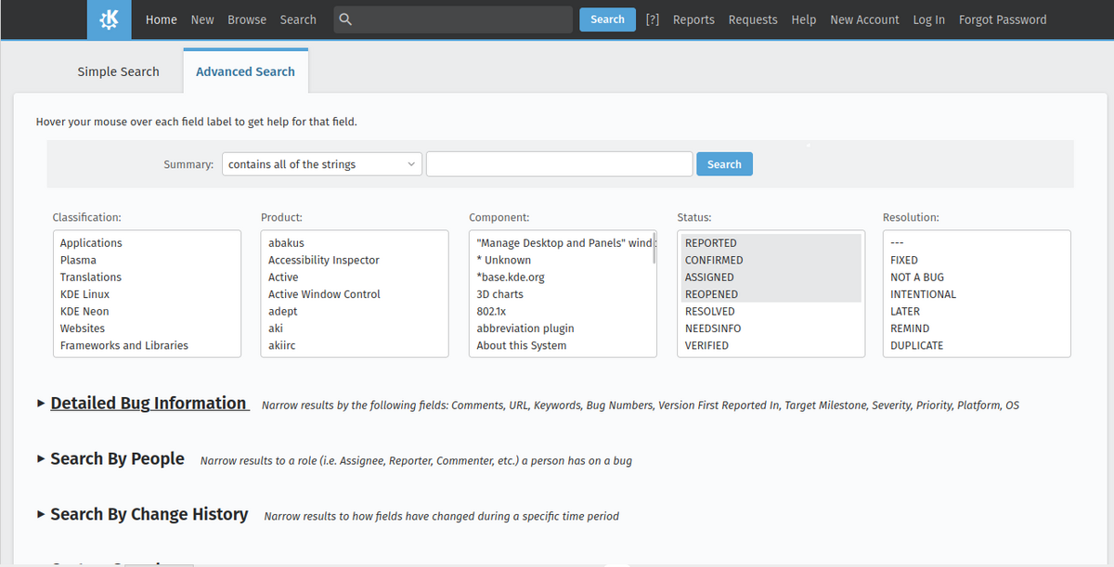Click the KDE logo icon
The width and height of the screenshot is (1114, 567).
coord(110,19)
